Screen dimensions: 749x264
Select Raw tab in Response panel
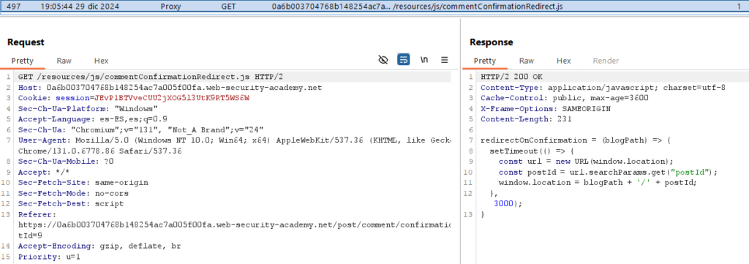click(x=527, y=61)
